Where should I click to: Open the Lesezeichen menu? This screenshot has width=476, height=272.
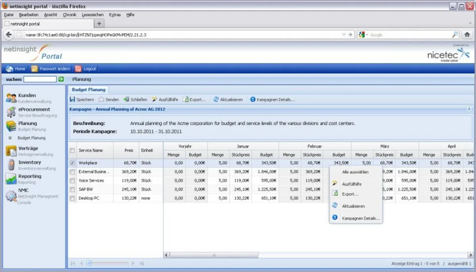pyautogui.click(x=92, y=15)
